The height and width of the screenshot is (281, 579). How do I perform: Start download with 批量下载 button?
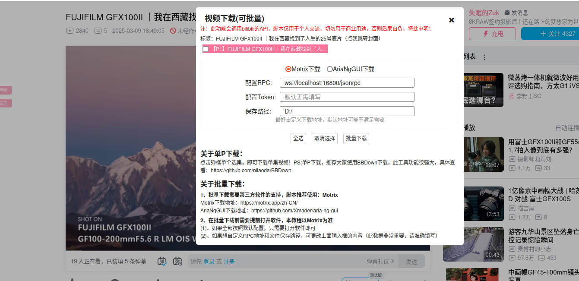pyautogui.click(x=356, y=139)
